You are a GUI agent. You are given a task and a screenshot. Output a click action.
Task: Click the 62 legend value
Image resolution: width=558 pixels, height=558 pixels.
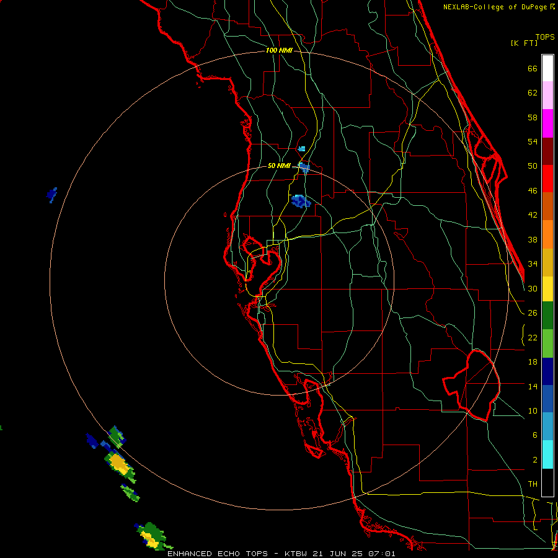pos(533,93)
